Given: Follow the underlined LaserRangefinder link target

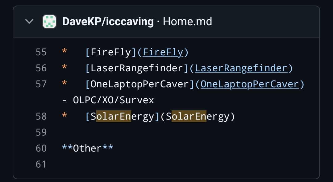Looking at the screenshot, I should click(x=241, y=68).
